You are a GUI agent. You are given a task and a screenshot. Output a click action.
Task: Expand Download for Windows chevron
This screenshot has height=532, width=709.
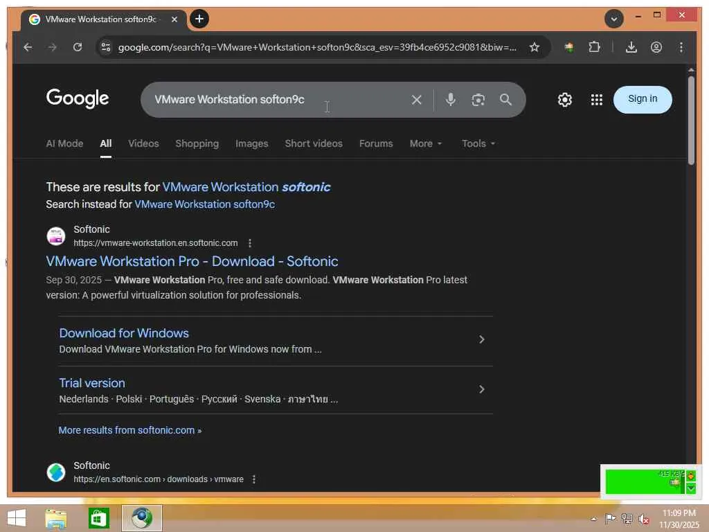pyautogui.click(x=482, y=339)
